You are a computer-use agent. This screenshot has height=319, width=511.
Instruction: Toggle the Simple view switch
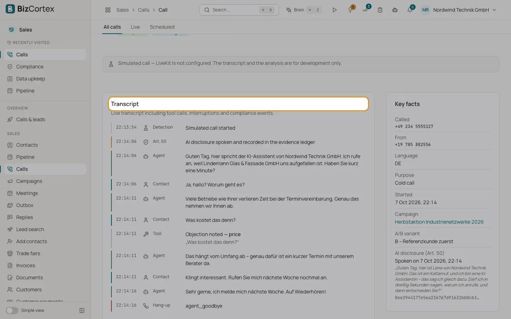pyautogui.click(x=12, y=310)
